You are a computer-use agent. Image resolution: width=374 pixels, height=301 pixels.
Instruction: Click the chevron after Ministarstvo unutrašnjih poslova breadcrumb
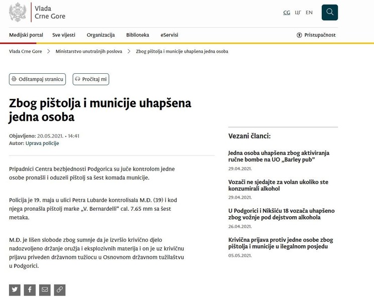point(129,51)
